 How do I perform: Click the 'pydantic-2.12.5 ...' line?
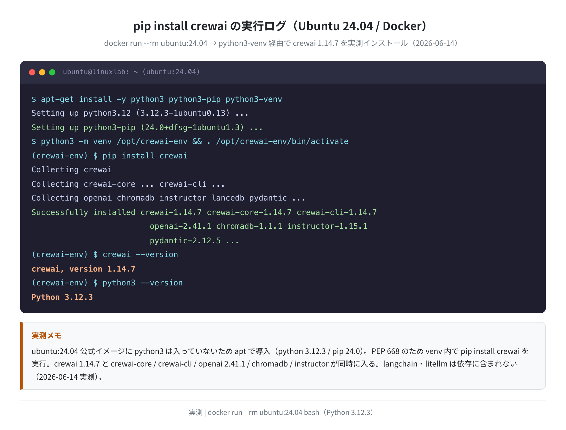[x=194, y=241]
